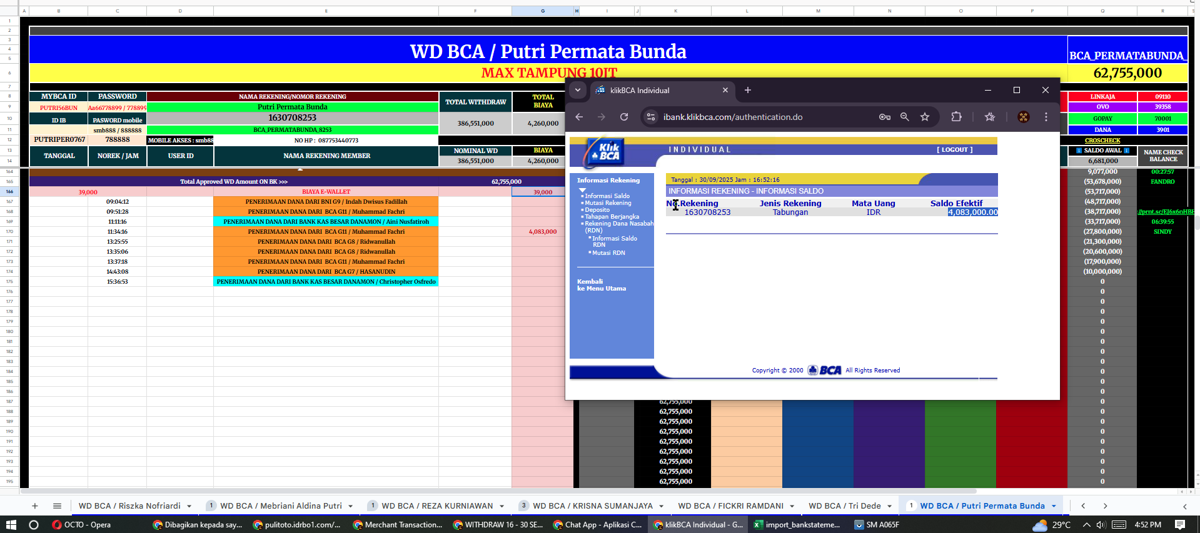Open SM A065F taskbar item
The image size is (1200, 533).
click(877, 525)
